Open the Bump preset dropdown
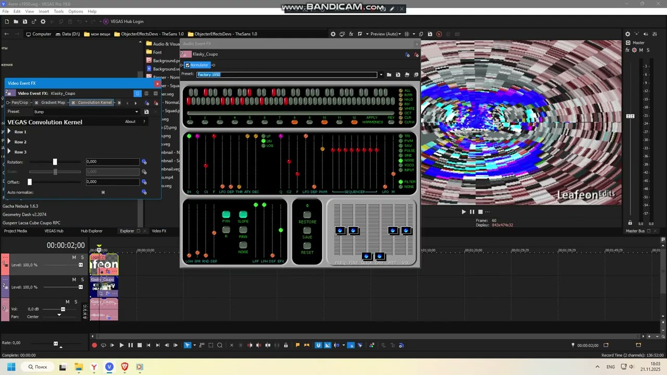This screenshot has width=667, height=375. pyautogui.click(x=137, y=112)
